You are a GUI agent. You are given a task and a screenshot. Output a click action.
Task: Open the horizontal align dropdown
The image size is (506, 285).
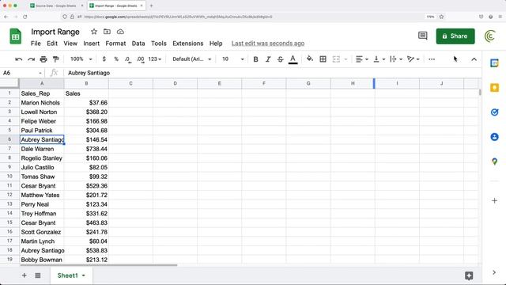(x=361, y=59)
